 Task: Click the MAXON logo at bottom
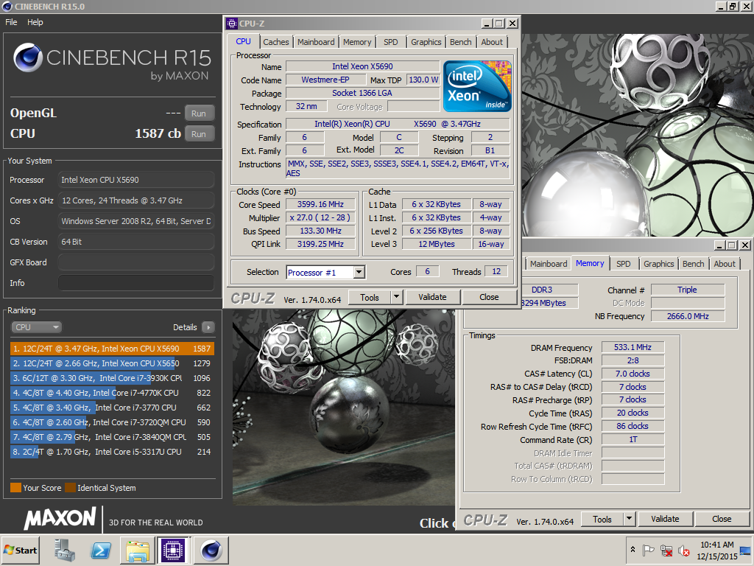click(60, 518)
